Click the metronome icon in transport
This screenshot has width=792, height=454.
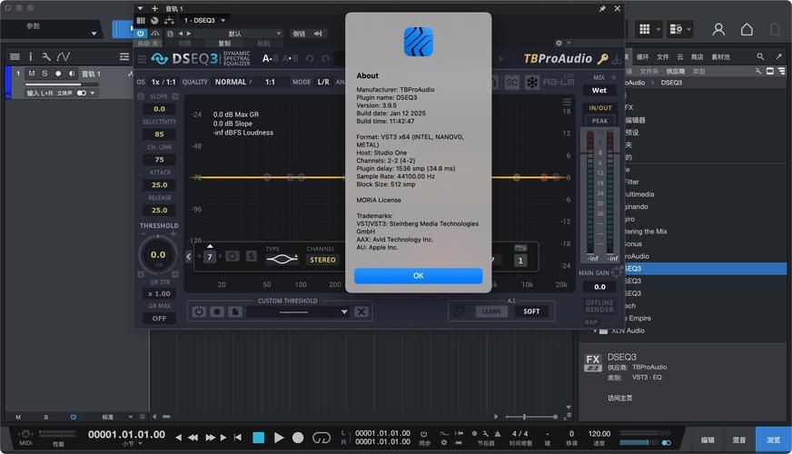tap(498, 433)
